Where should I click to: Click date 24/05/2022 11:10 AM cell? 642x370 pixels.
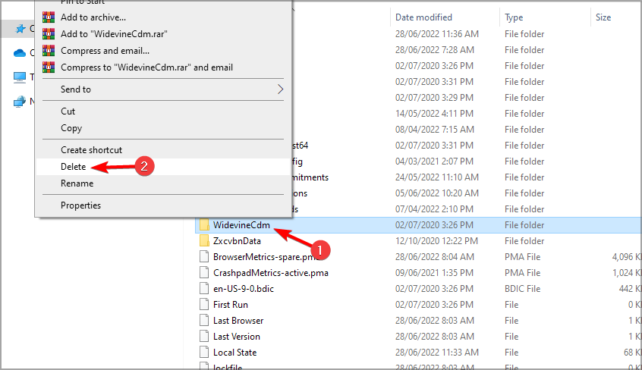437,177
